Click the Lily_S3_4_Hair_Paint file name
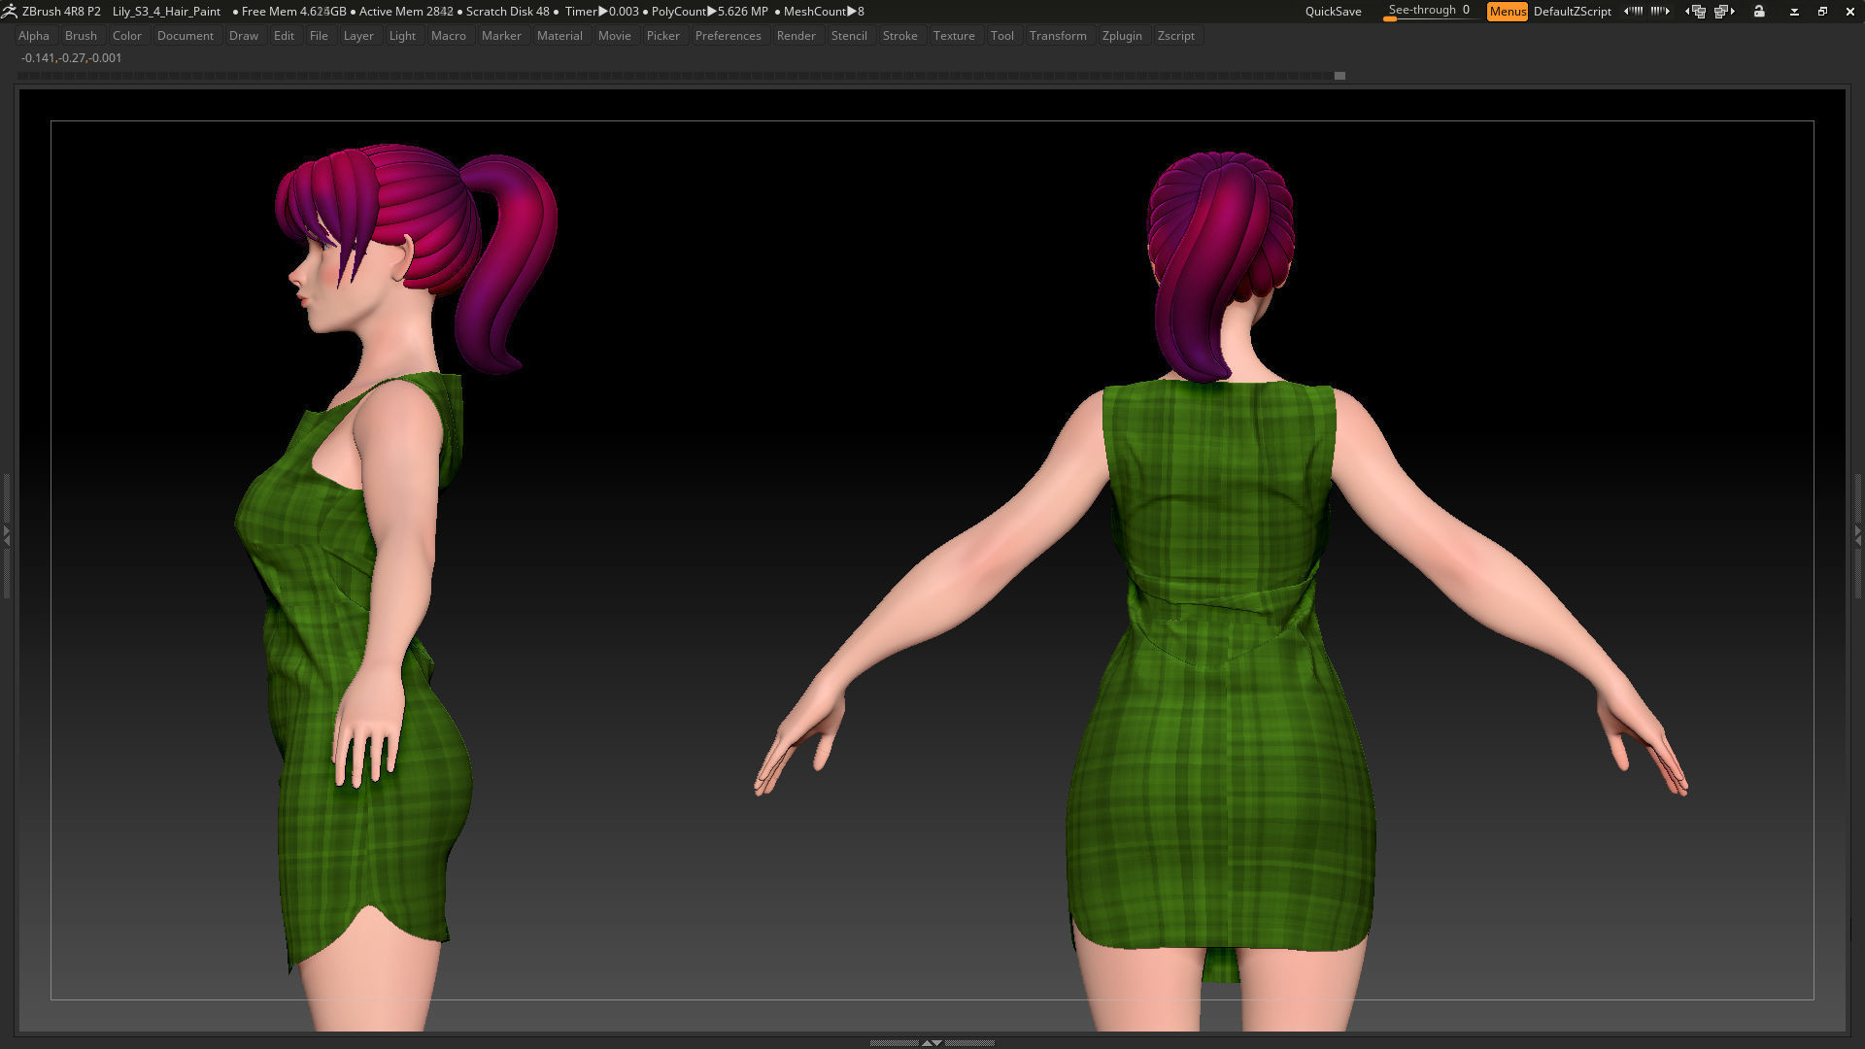 click(x=166, y=12)
